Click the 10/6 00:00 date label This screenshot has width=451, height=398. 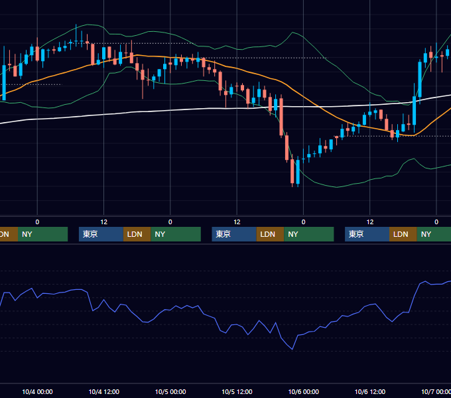[304, 391]
